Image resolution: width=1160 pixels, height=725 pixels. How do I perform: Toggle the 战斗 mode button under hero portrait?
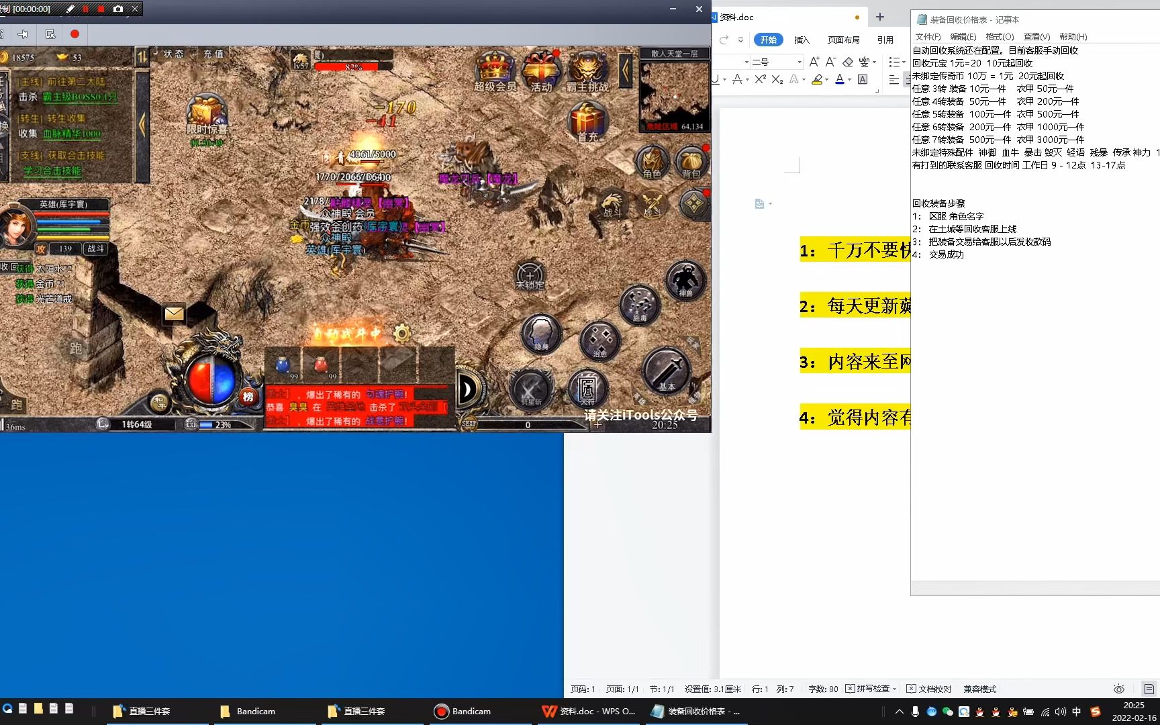(96, 248)
